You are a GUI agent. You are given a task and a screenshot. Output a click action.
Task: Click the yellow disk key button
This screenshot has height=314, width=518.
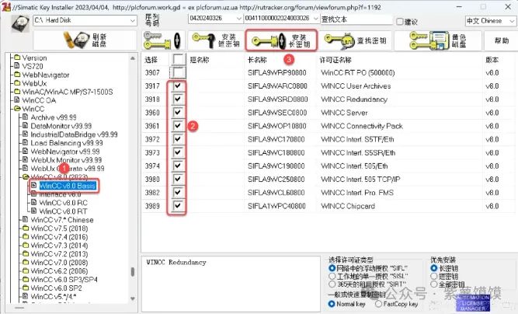click(x=439, y=39)
